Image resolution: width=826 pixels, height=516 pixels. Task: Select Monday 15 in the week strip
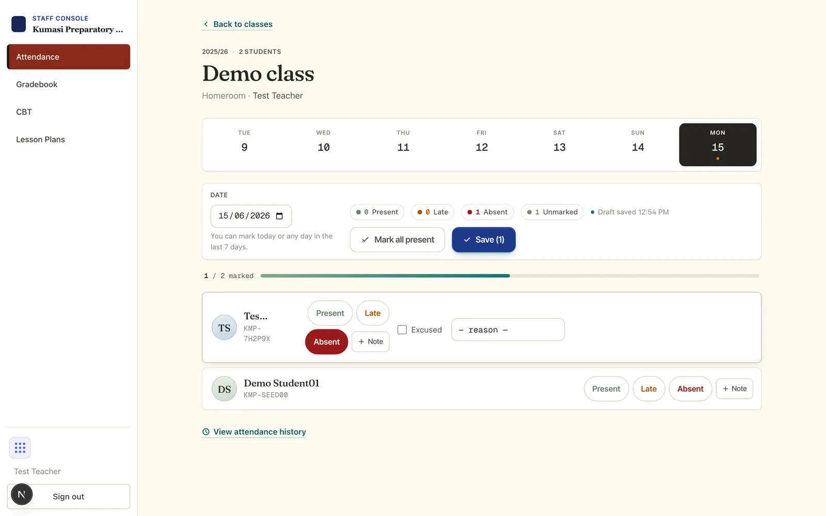(718, 144)
